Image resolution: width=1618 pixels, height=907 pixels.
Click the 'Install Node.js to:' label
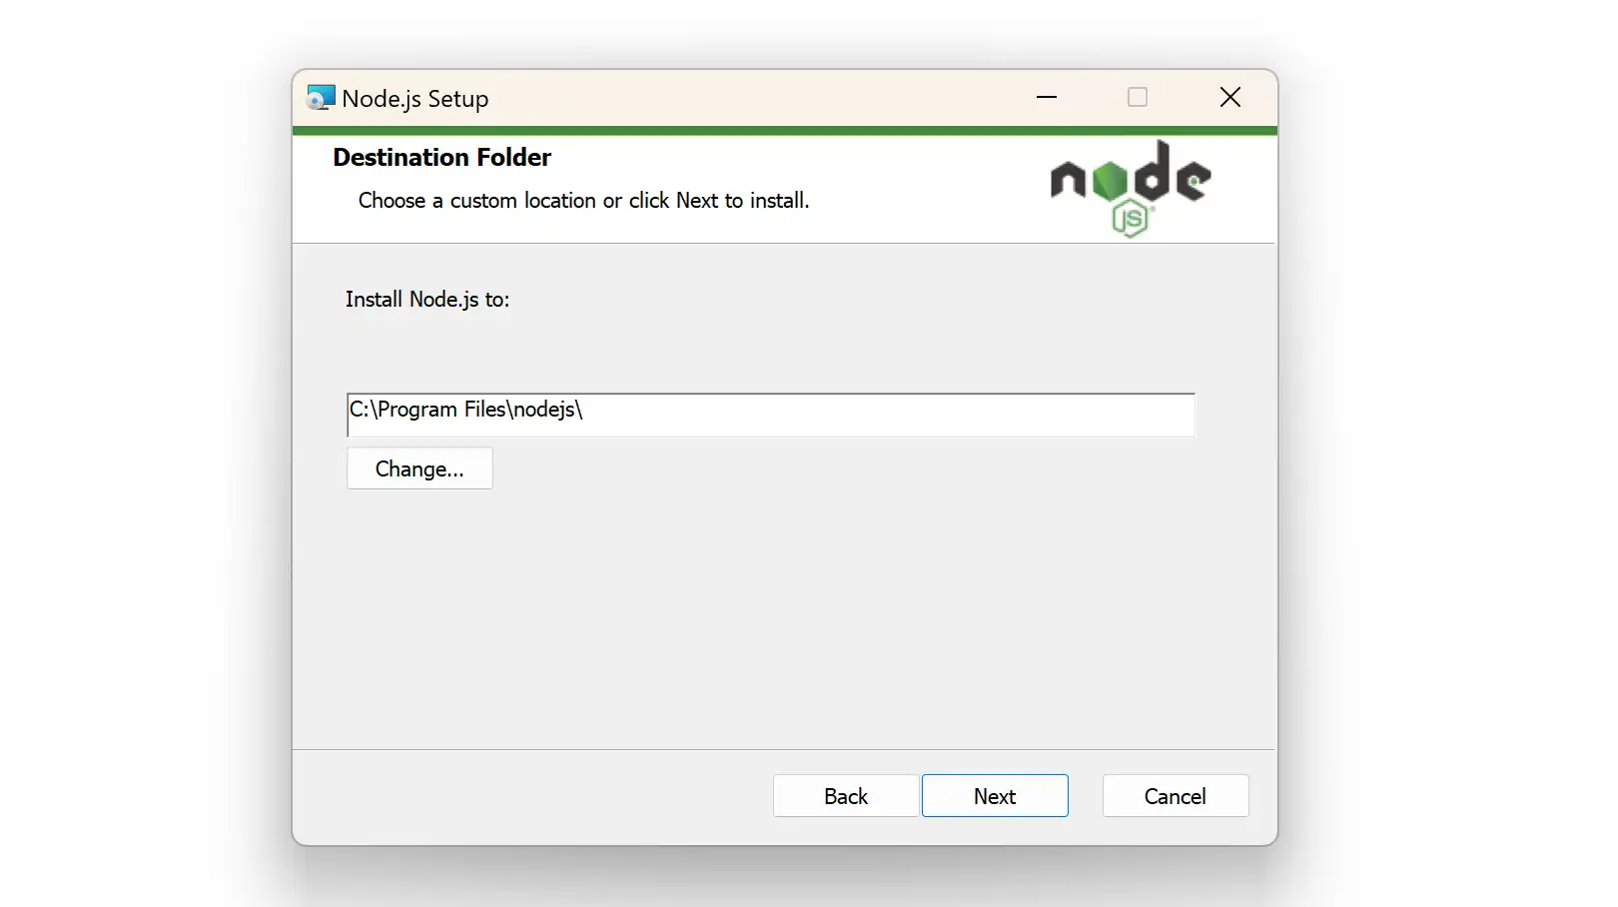(x=427, y=300)
